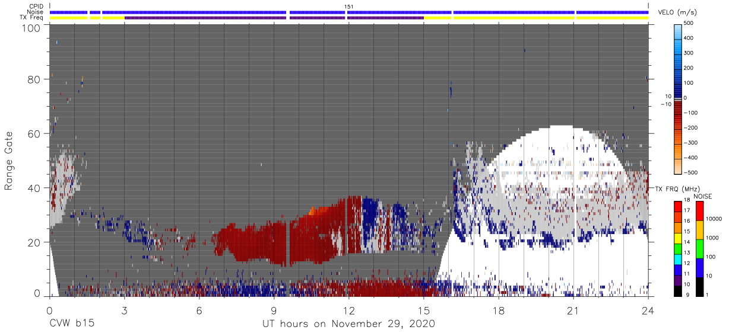Click the UT hour tick label 21
This screenshot has width=729, height=336.
pyautogui.click(x=573, y=310)
